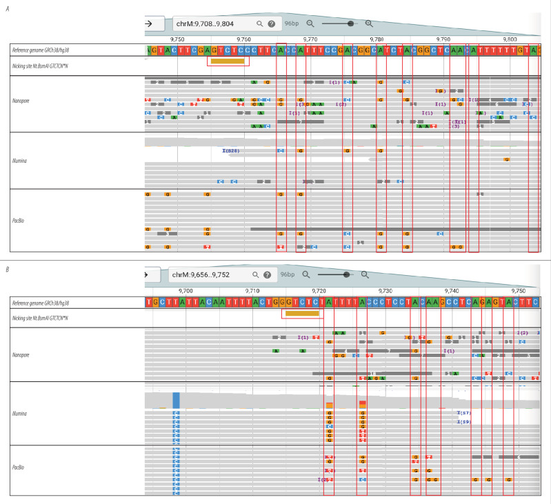The width and height of the screenshot is (551, 504).
Task: Select the yellow nicking site feature in panel B
Action: 302,313
